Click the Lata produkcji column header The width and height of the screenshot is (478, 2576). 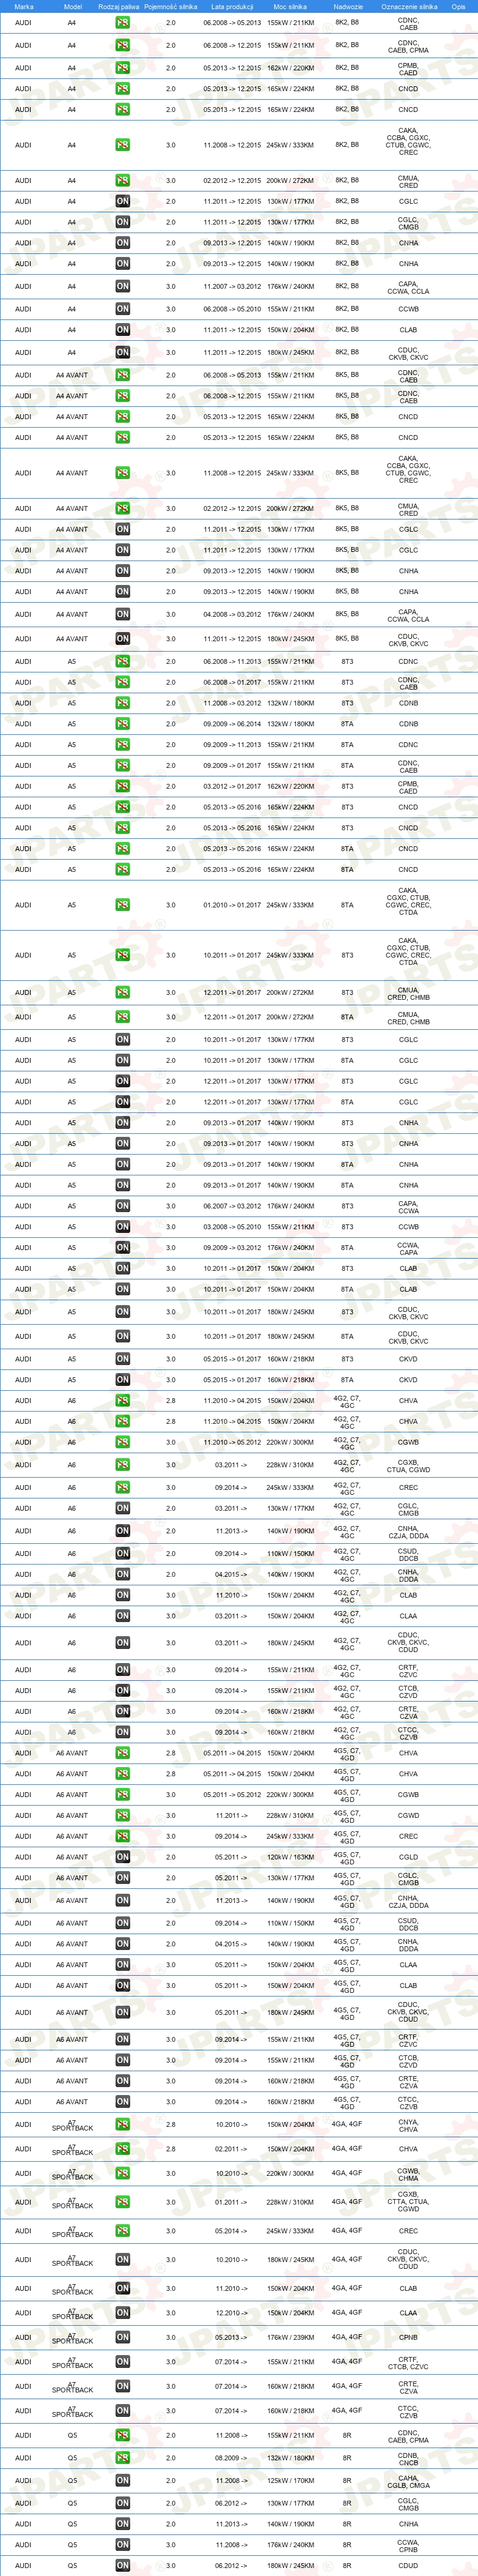(x=232, y=6)
